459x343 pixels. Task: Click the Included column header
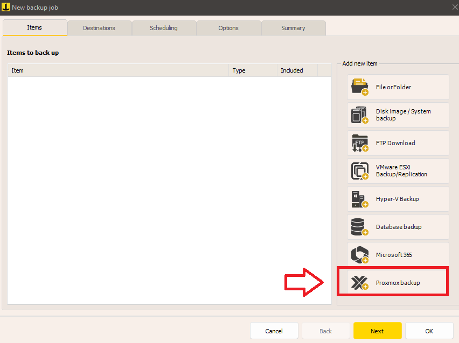297,70
